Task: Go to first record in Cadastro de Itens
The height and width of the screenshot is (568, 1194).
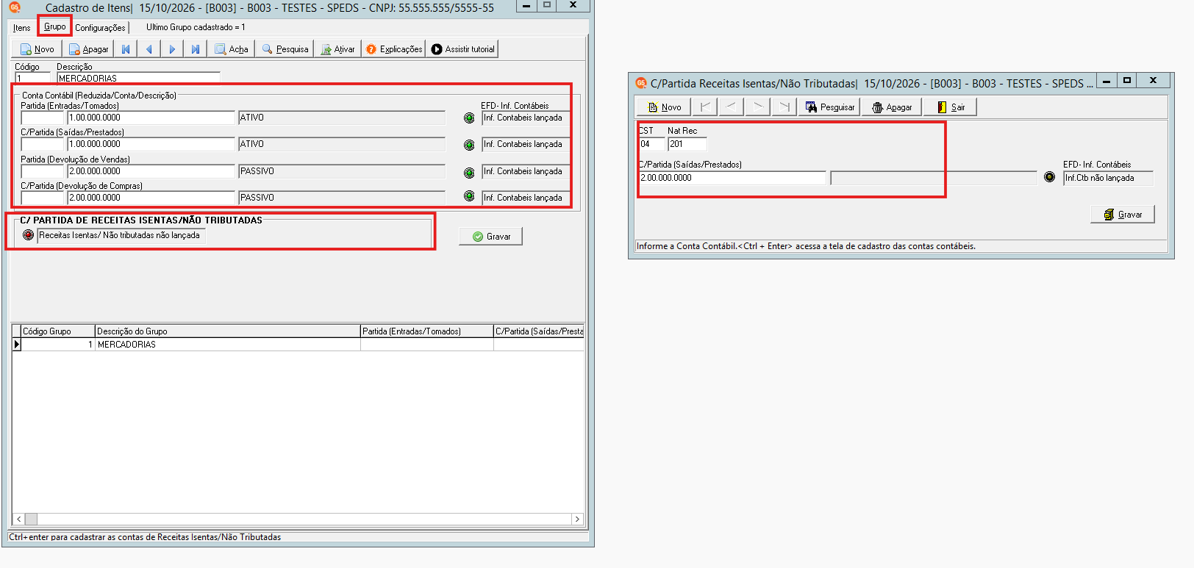Action: 126,49
